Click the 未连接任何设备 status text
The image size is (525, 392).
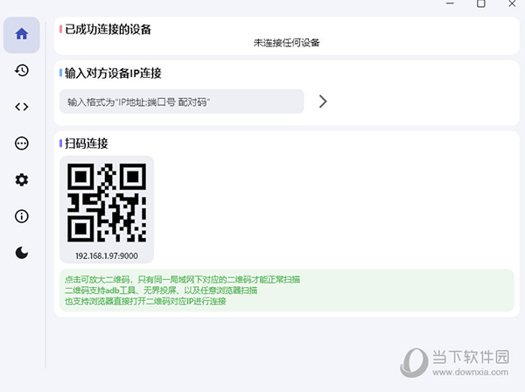pos(287,43)
